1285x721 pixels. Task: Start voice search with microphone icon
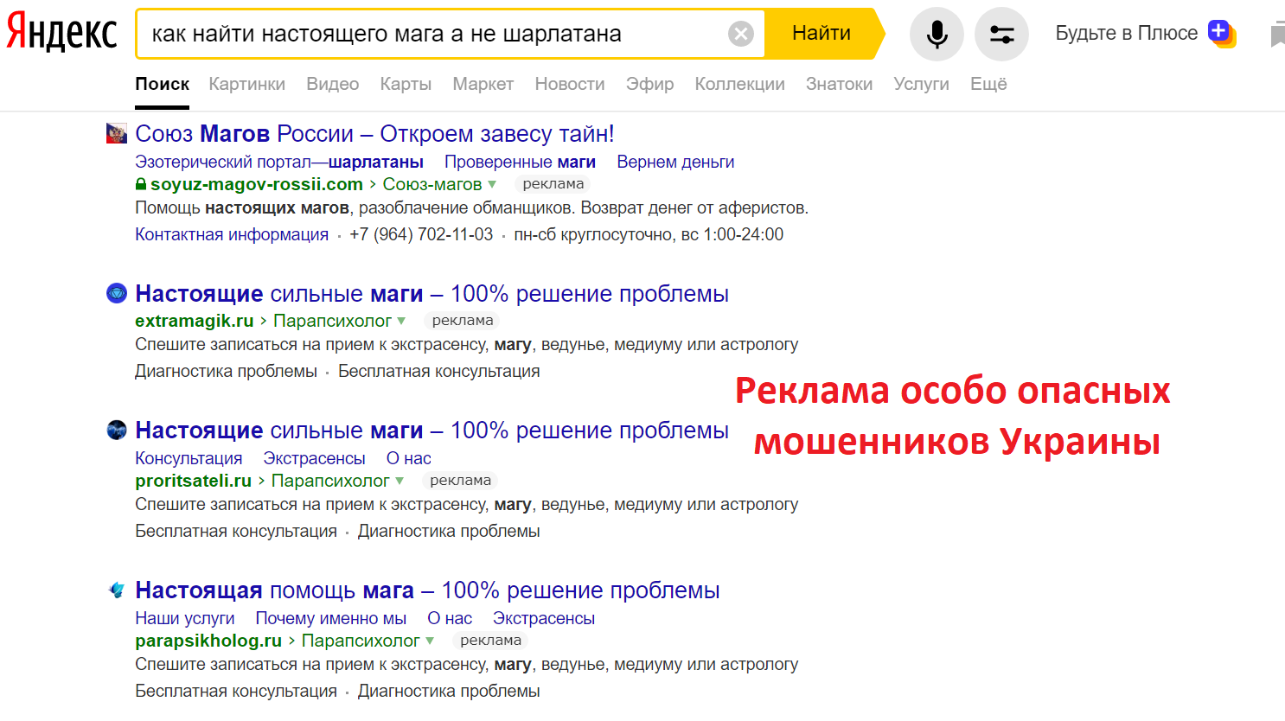tap(937, 34)
